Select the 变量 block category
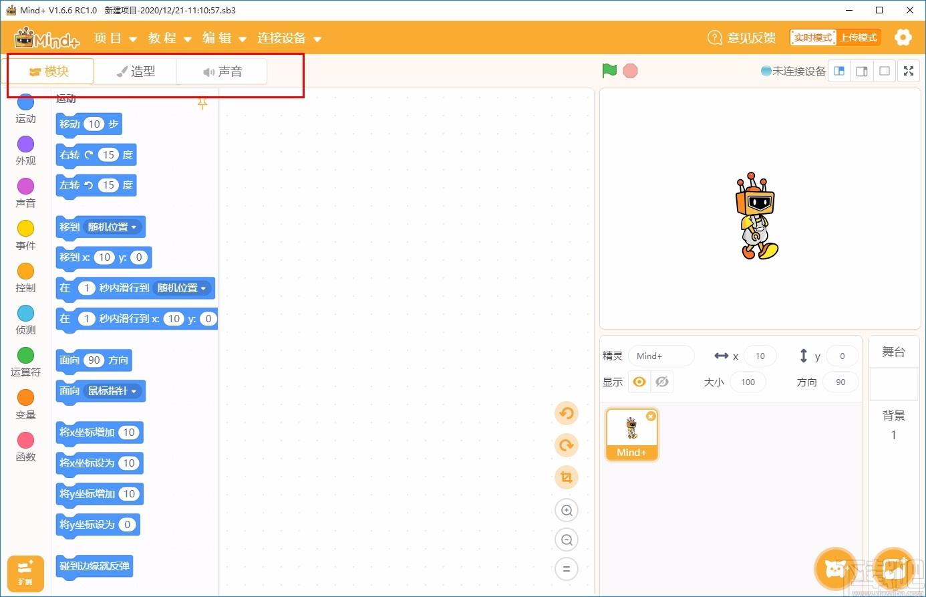926x597 pixels. point(25,404)
